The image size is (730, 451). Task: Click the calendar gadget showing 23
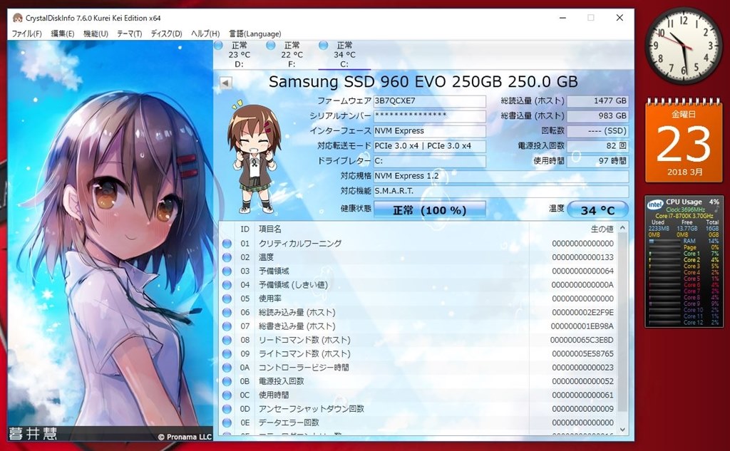[684, 140]
